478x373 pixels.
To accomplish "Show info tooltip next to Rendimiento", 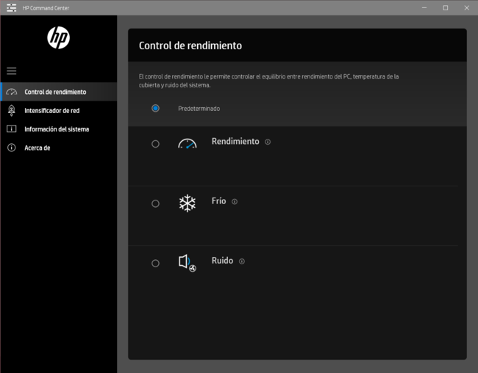I will click(268, 142).
